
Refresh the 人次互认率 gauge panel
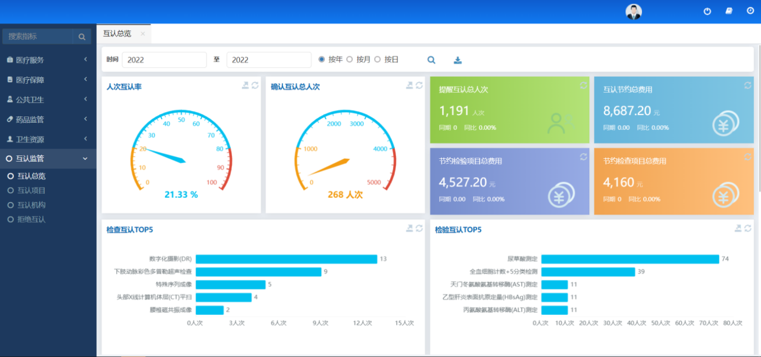point(255,86)
